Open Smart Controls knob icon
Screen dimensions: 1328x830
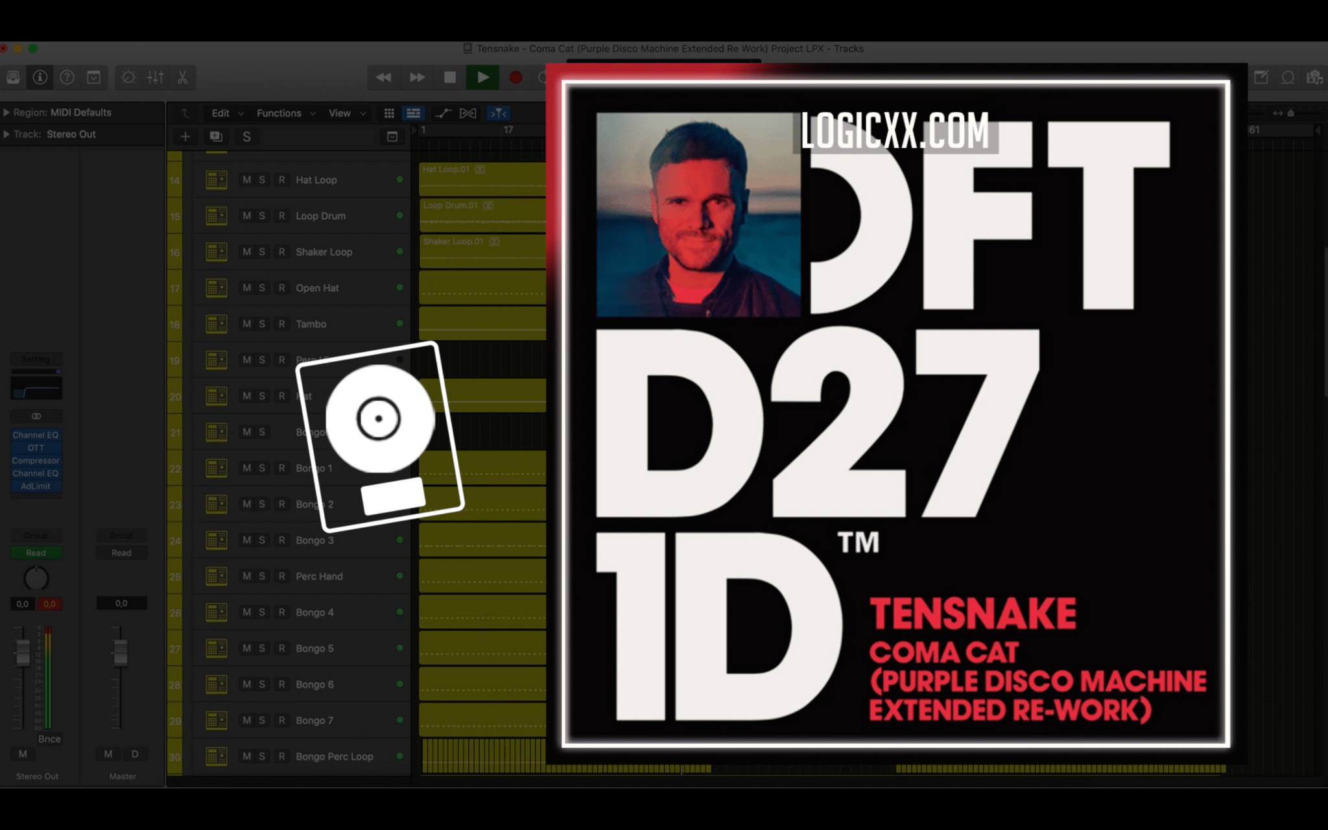click(x=128, y=78)
